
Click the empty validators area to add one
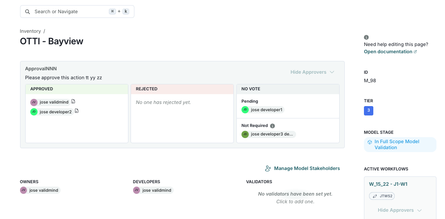coord(295,198)
